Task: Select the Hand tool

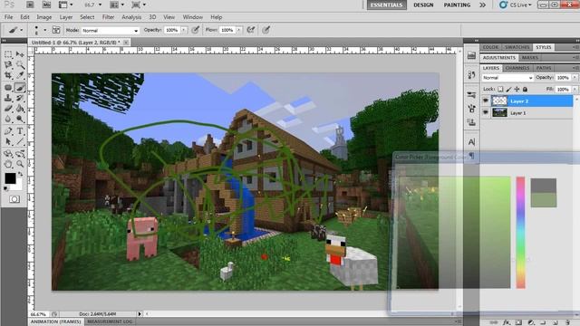Action: point(8,164)
